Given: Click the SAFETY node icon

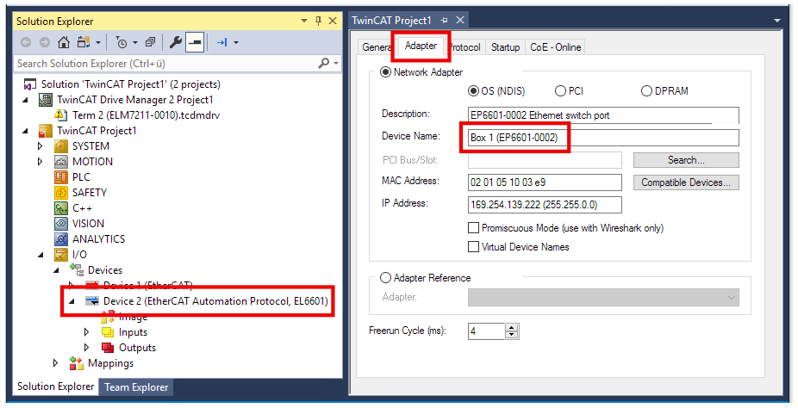Looking at the screenshot, I should [61, 193].
